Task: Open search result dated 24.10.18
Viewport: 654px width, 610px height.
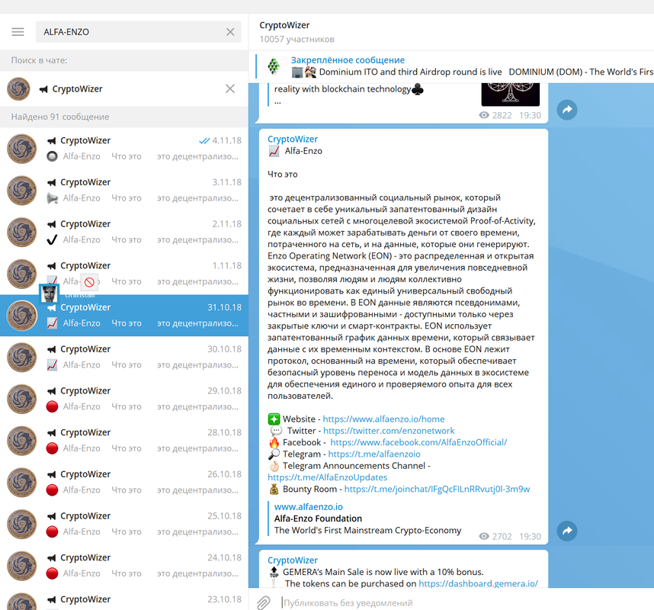Action: click(124, 566)
